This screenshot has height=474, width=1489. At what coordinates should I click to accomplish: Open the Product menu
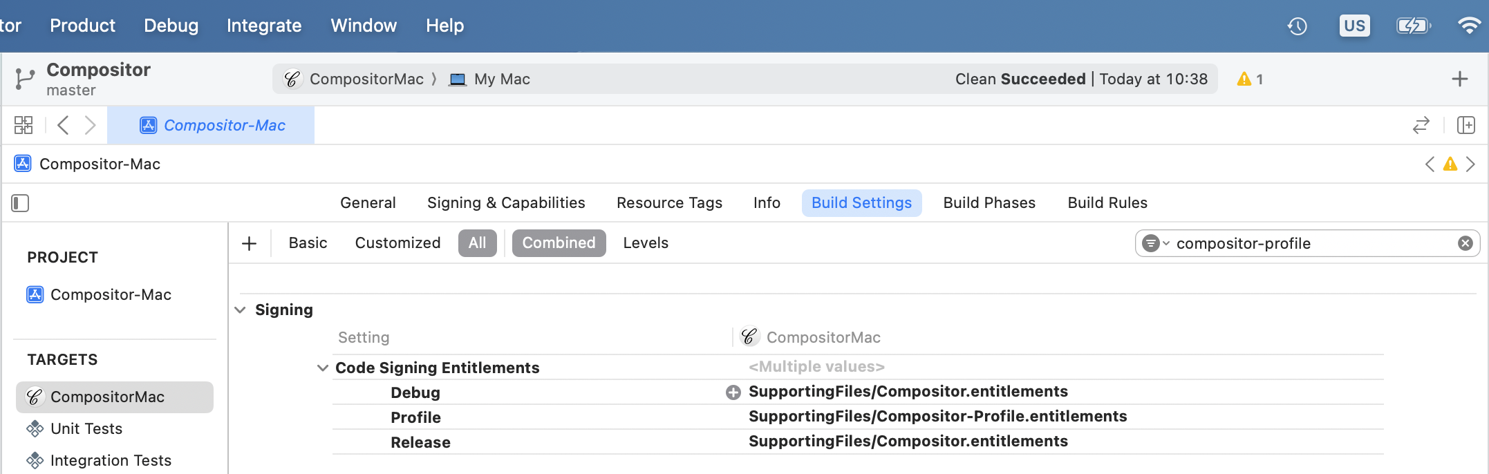pos(82,26)
